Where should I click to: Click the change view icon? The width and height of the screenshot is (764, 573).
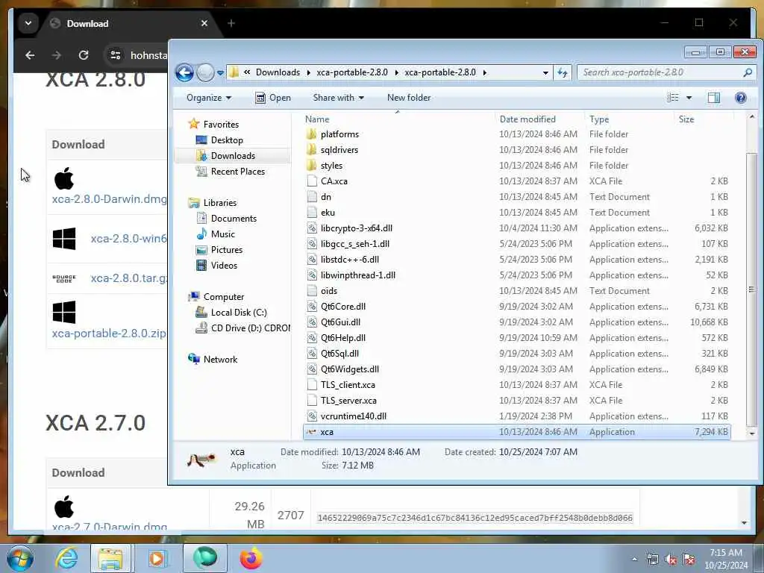click(x=673, y=98)
